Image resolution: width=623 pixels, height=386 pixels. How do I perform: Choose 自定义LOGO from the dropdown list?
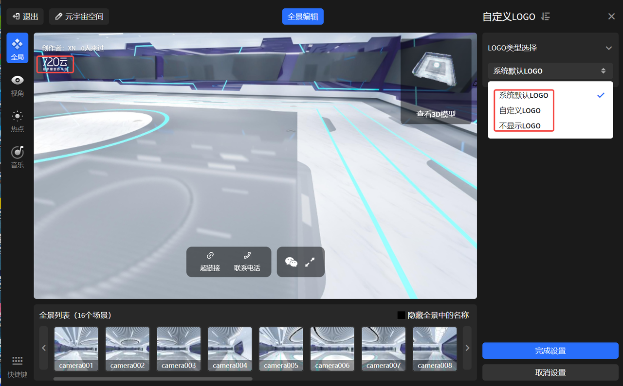tap(520, 110)
